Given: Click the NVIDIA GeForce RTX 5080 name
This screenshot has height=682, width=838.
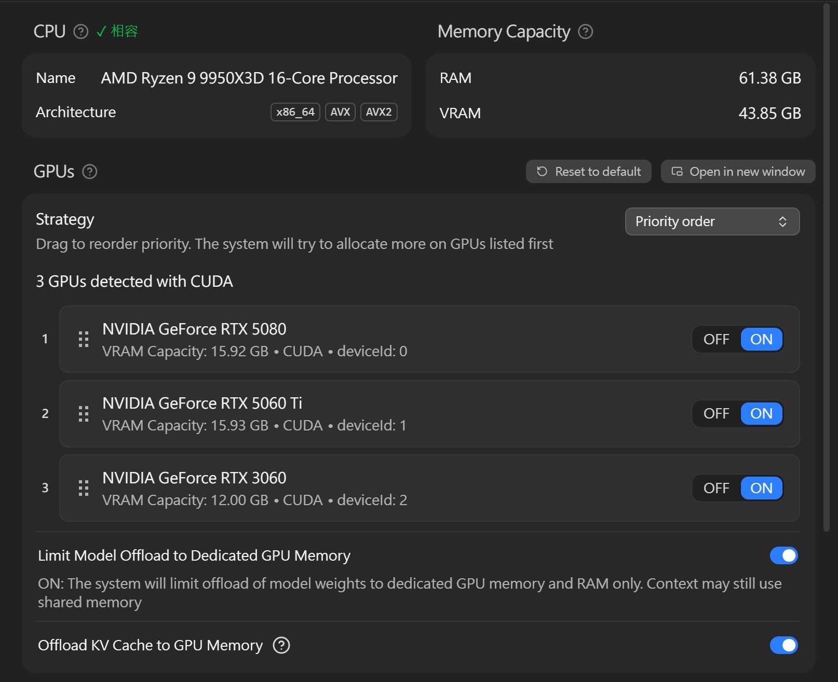Looking at the screenshot, I should (x=194, y=329).
